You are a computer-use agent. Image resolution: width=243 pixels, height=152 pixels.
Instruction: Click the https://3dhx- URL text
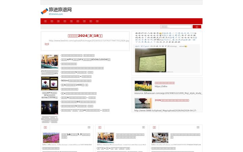161,86
